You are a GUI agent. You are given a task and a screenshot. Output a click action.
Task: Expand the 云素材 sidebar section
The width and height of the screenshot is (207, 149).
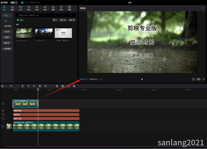pos(7,37)
